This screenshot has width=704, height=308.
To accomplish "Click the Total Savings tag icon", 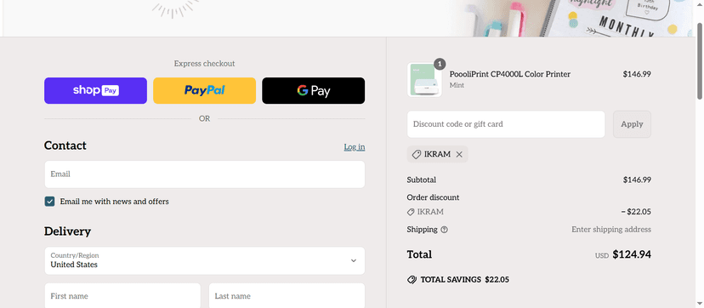I will pyautogui.click(x=412, y=280).
